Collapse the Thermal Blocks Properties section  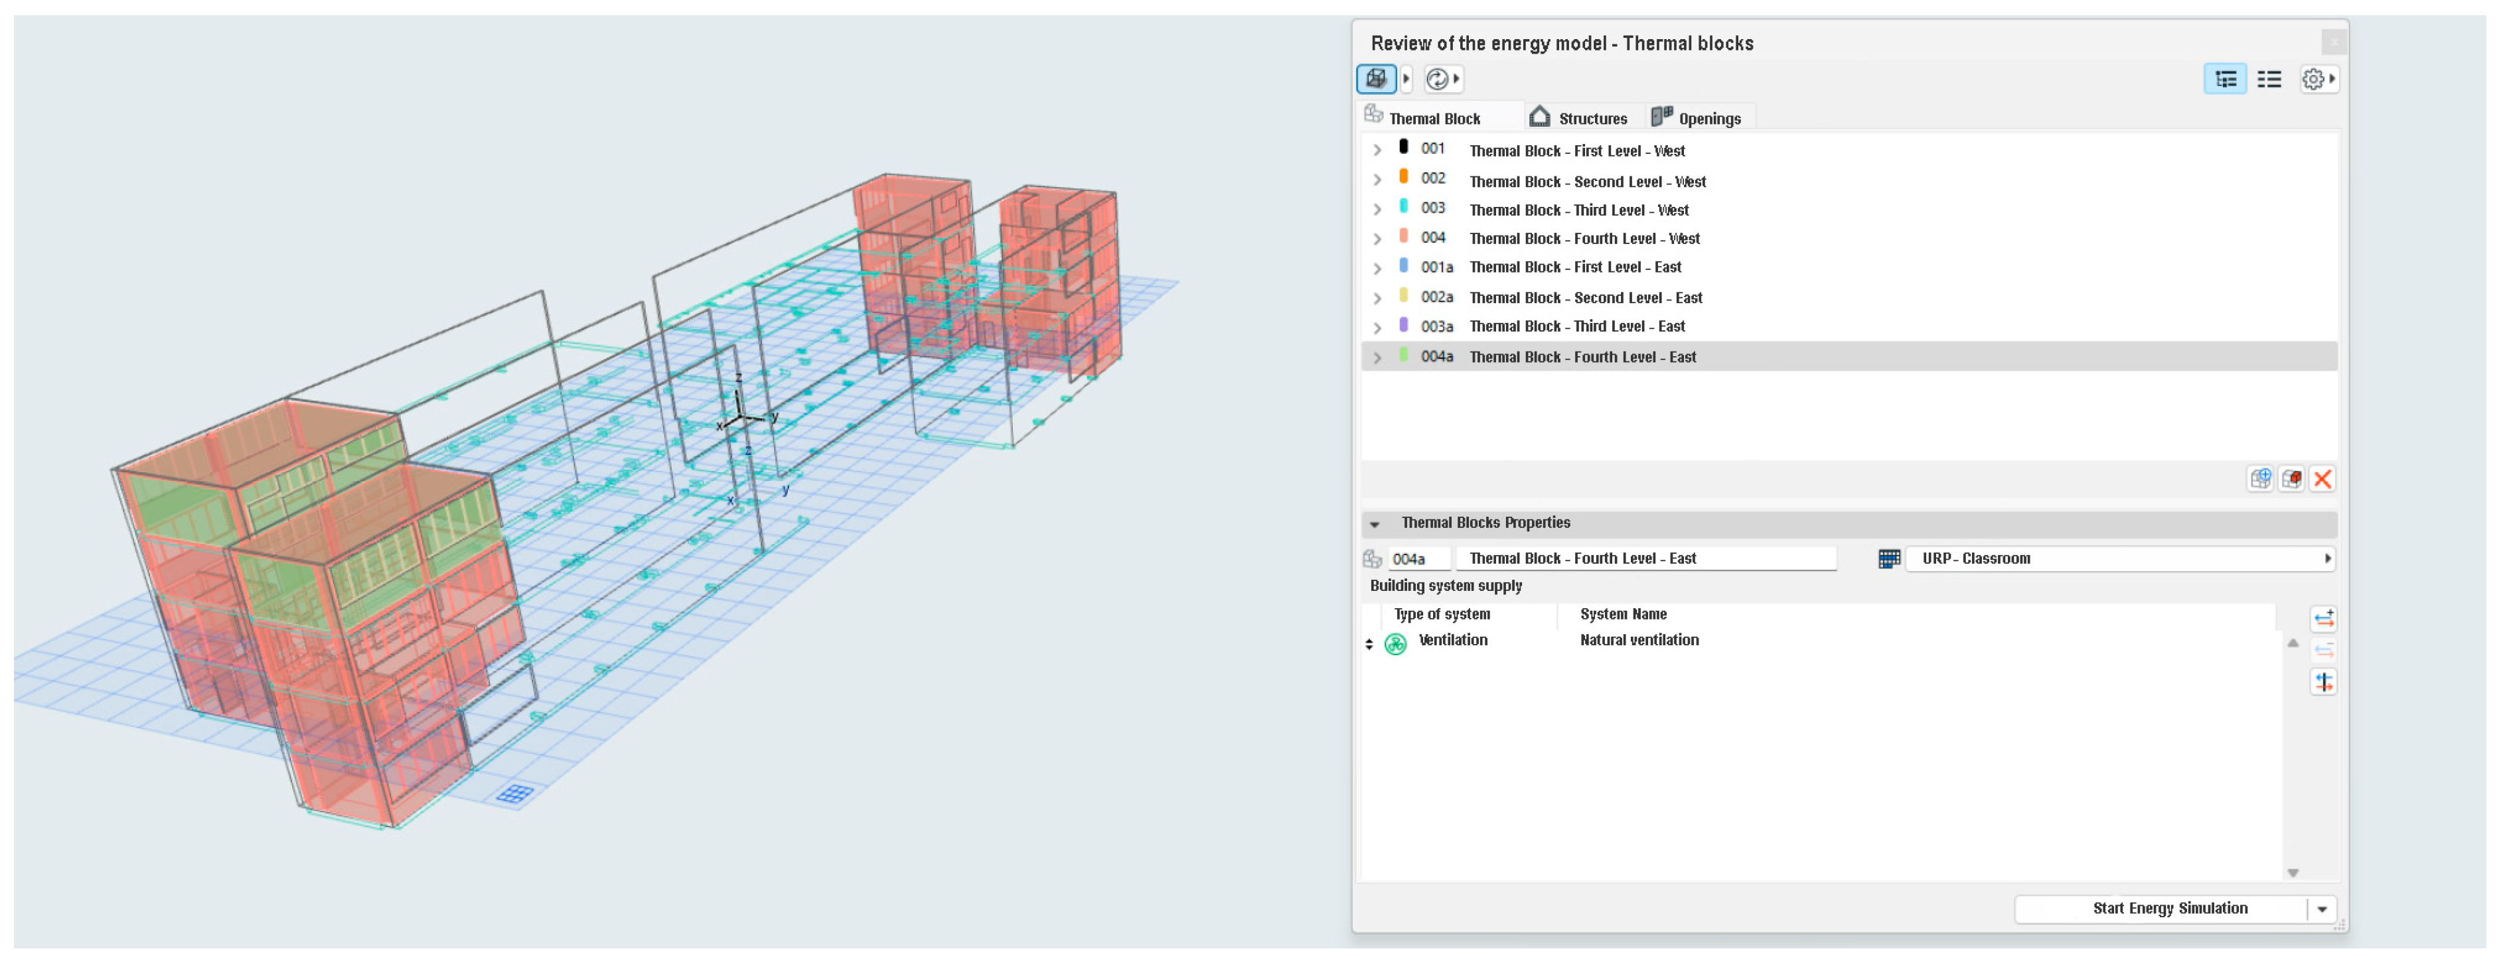[1375, 524]
